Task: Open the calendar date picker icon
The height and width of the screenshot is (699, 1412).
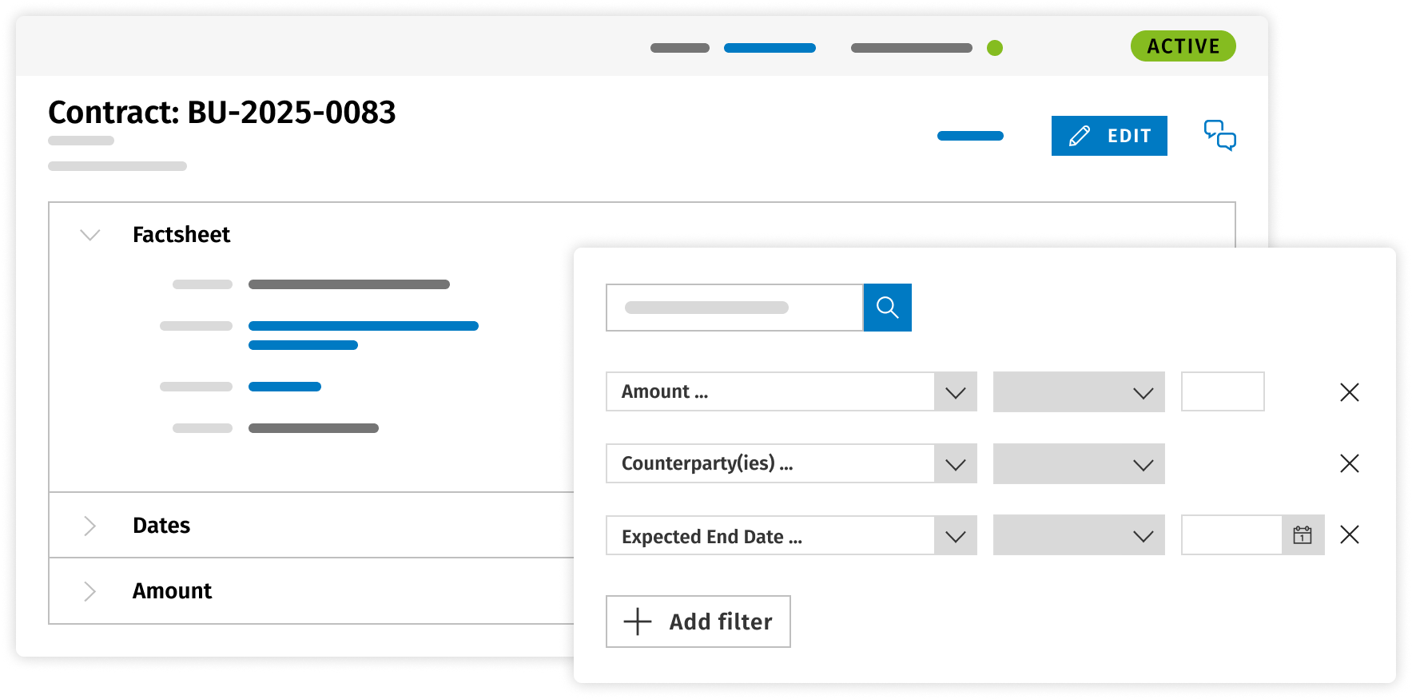Action: point(1303,535)
